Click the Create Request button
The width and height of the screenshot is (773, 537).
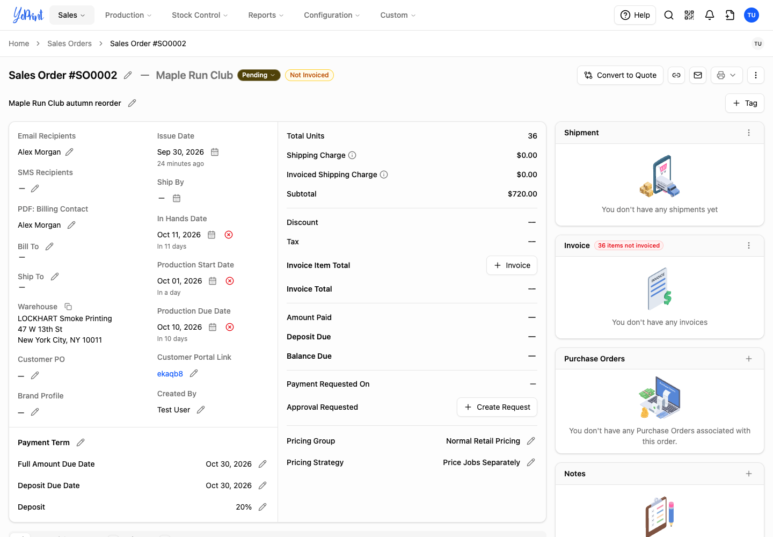[497, 407]
